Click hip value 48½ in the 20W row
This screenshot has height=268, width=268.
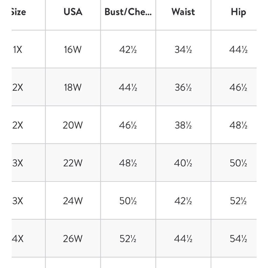point(238,125)
